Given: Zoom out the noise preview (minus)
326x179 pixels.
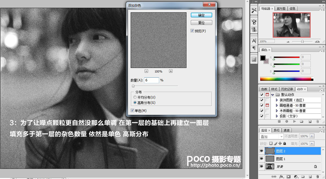Looking at the screenshot, I should tap(146, 71).
